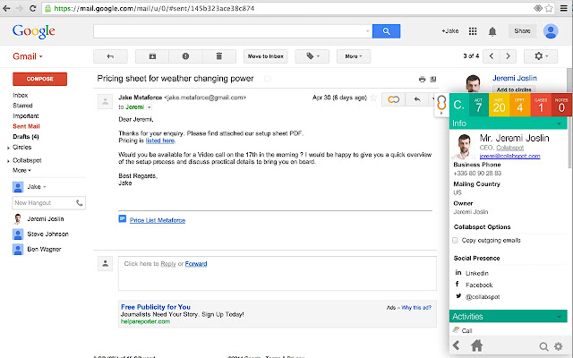This screenshot has width=573, height=358.
Task: Click the Forward link
Action: 196,264
